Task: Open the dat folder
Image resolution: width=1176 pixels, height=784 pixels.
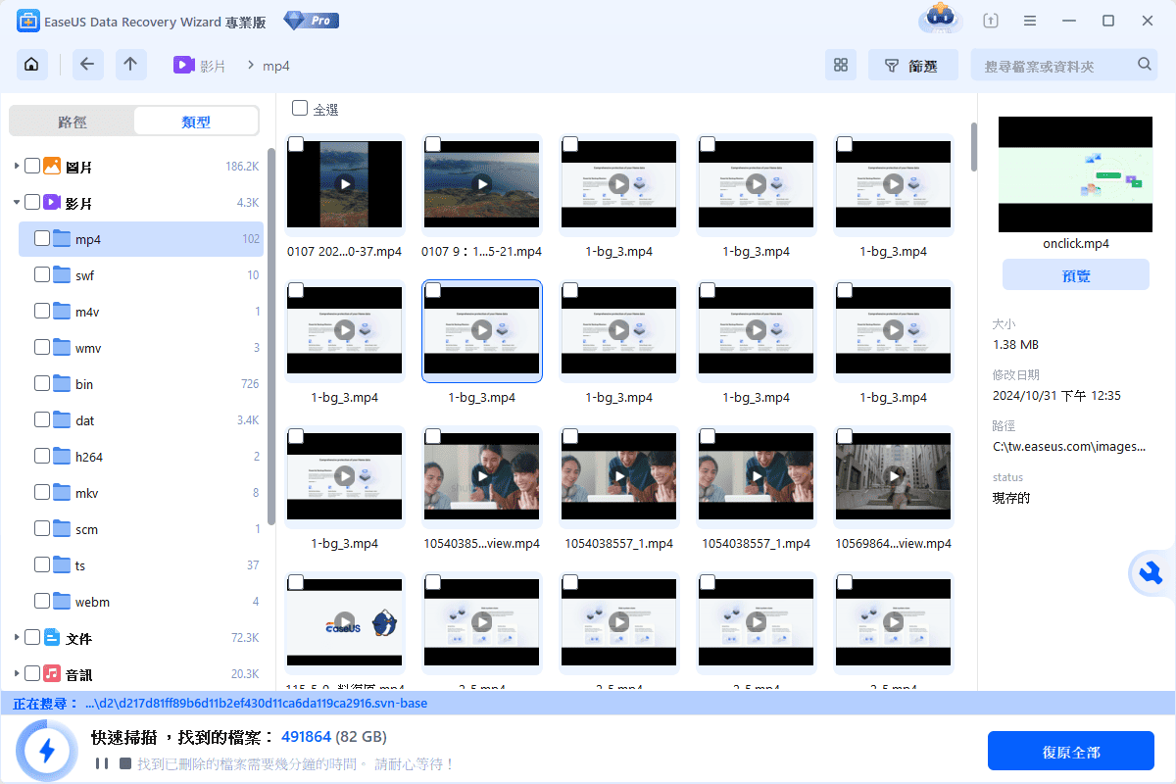Action: pos(141,419)
